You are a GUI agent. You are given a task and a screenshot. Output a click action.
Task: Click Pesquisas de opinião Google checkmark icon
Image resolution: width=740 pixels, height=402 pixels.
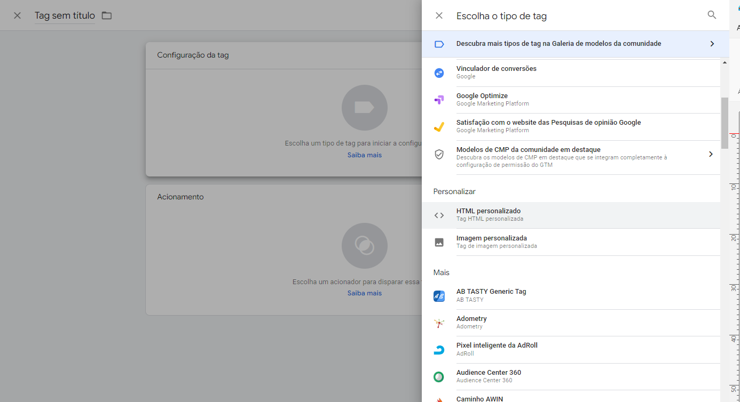coord(439,126)
